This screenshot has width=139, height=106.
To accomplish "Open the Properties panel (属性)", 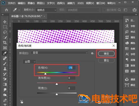I will coord(130,37).
